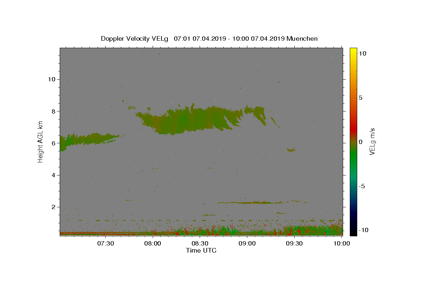
Task: Click the colorbar value -5
Action: click(x=361, y=186)
